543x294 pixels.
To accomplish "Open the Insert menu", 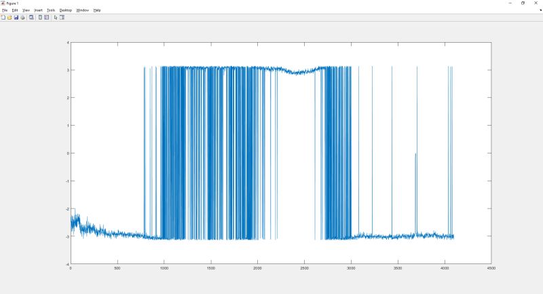I will click(38, 10).
